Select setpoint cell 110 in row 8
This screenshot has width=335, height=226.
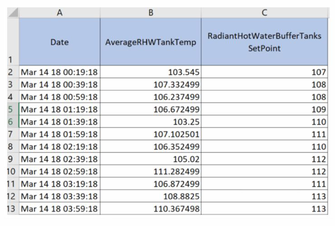(x=264, y=146)
